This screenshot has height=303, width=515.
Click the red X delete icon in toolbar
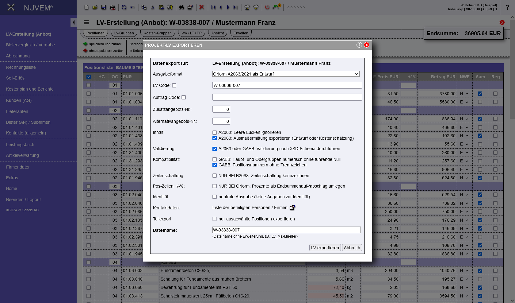point(201,7)
